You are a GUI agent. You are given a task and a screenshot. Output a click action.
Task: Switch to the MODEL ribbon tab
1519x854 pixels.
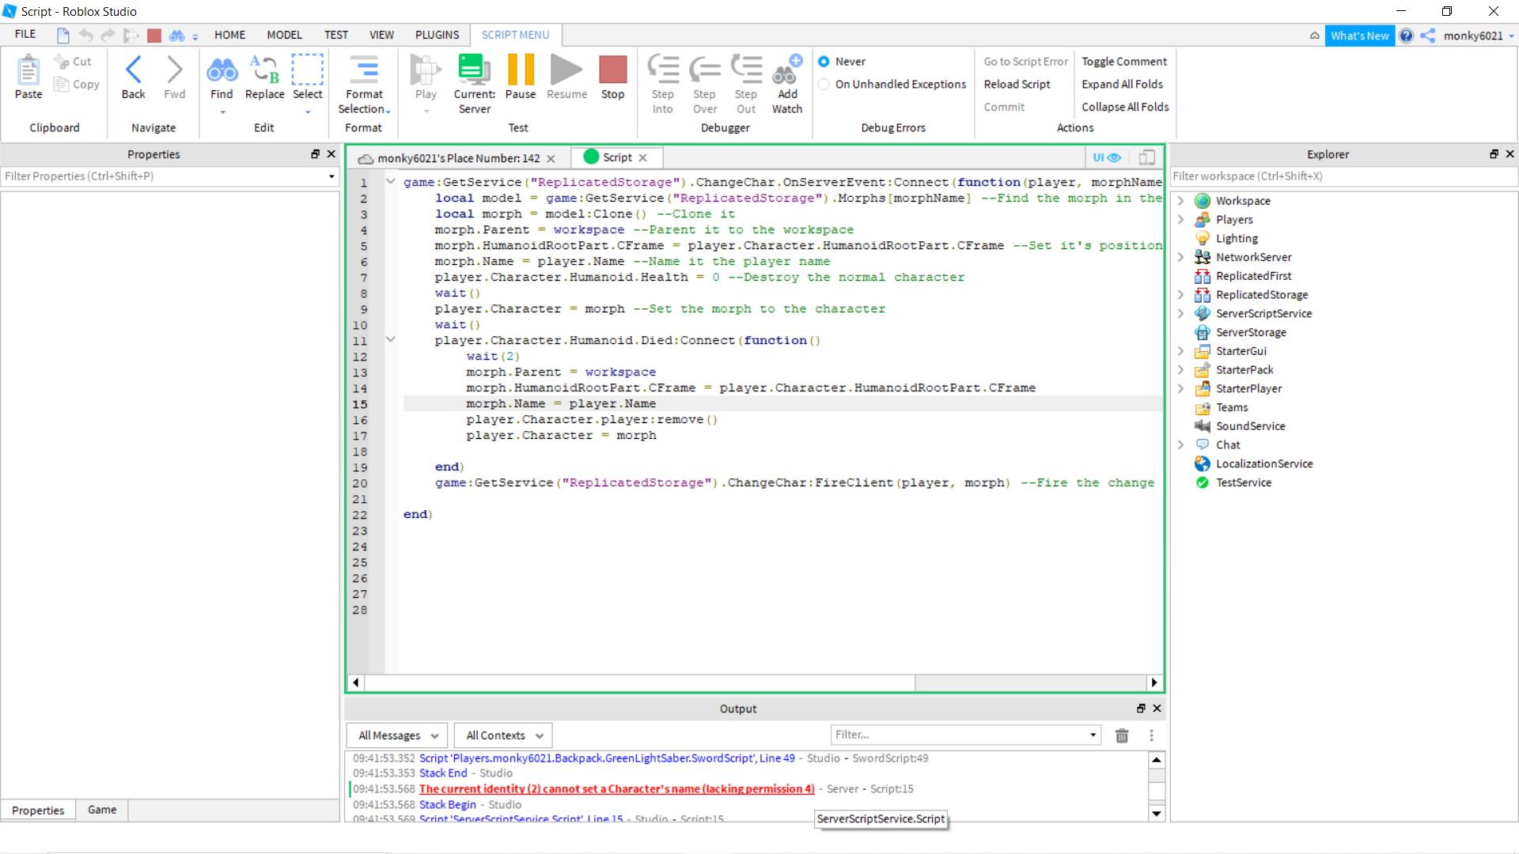coord(284,35)
